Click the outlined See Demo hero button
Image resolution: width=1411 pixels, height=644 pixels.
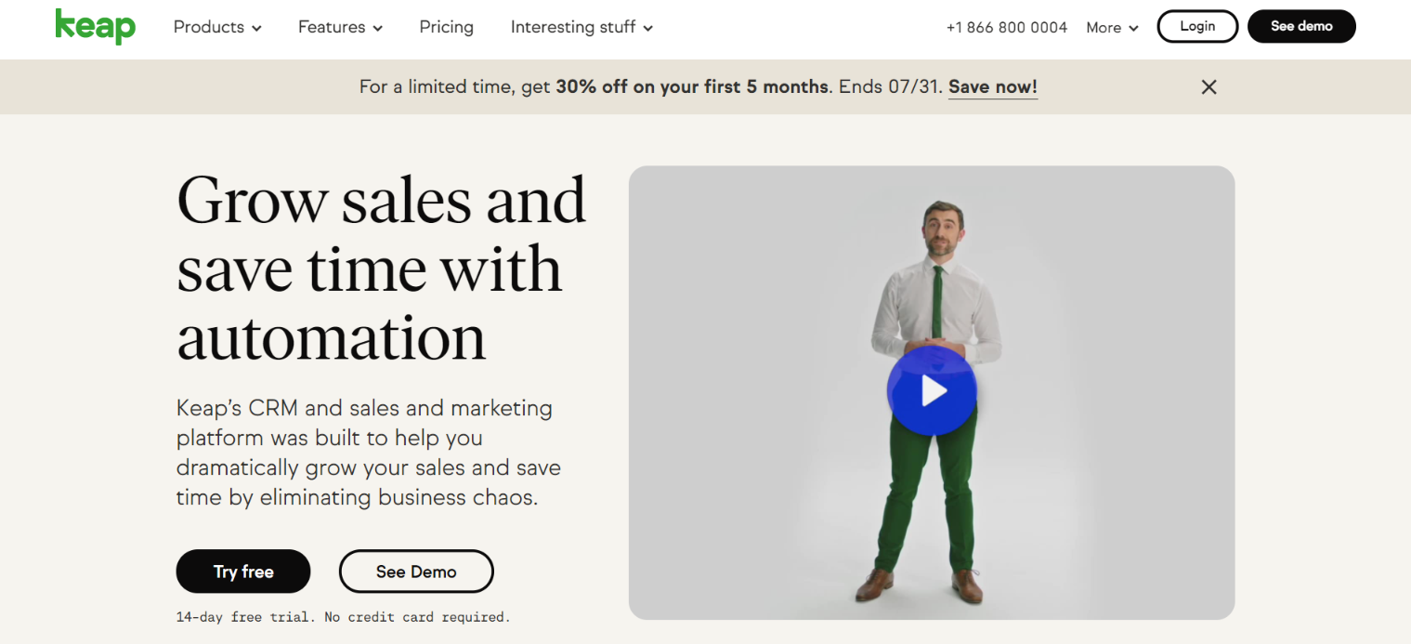click(x=416, y=572)
